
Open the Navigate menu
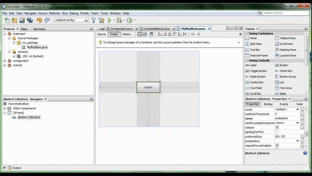pos(30,13)
